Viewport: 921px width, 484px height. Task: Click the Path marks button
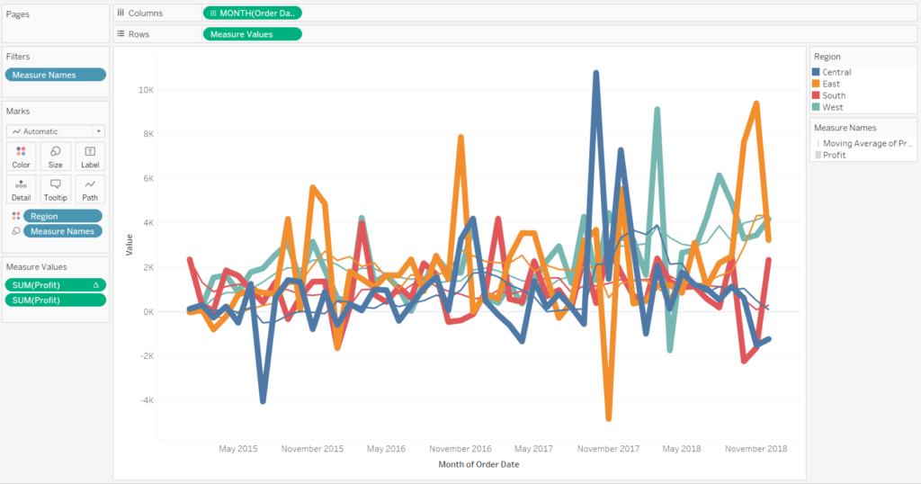[89, 188]
